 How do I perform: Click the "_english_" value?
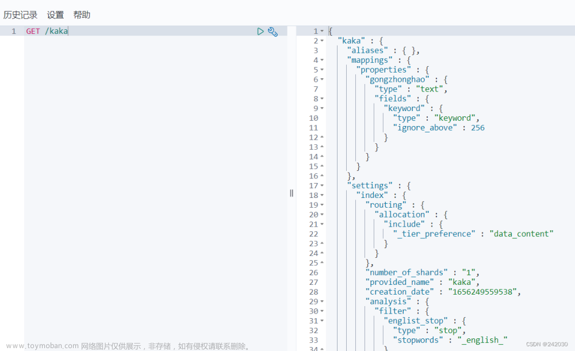[x=482, y=340]
